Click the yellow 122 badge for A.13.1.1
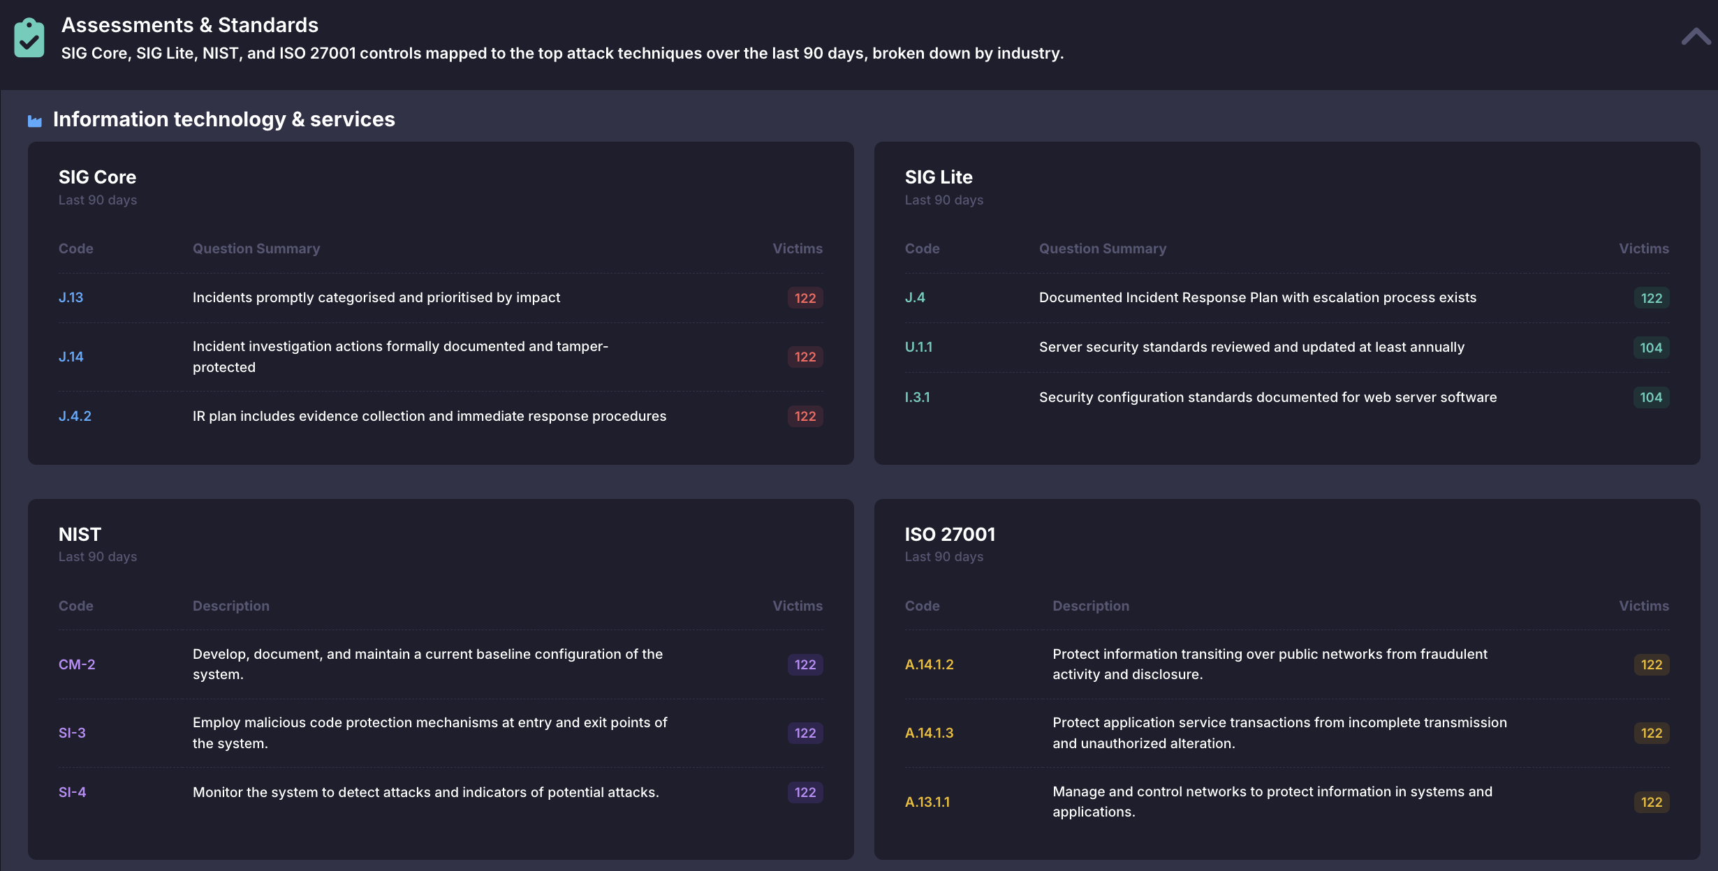Viewport: 1718px width, 871px height. coord(1651,802)
